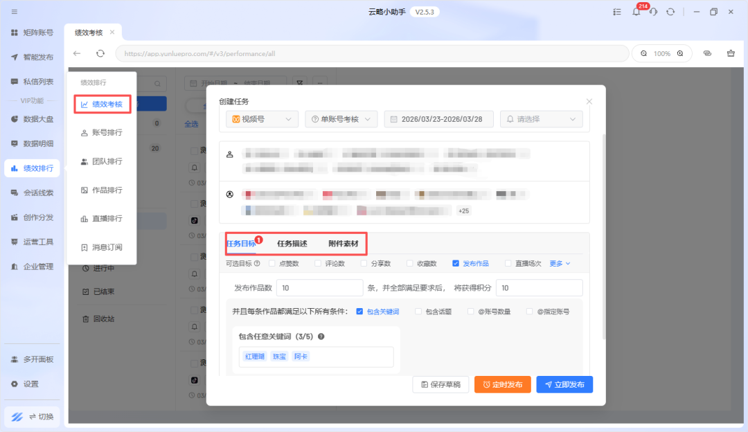Expand the 更多 targets dropdown
The height and width of the screenshot is (432, 748).
pyautogui.click(x=560, y=263)
